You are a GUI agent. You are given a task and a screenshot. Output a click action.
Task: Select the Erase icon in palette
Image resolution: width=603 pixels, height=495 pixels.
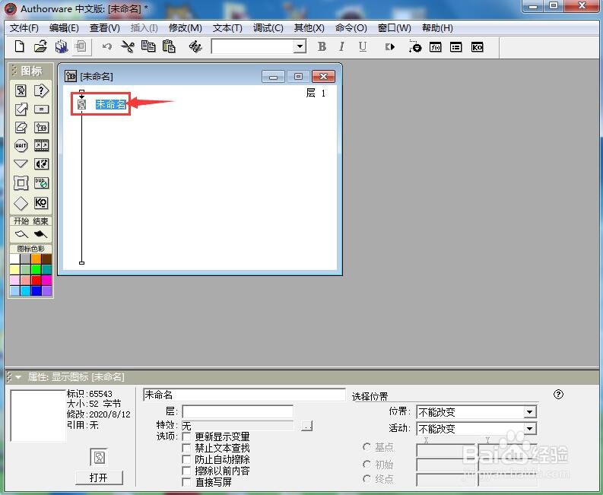coord(21,127)
